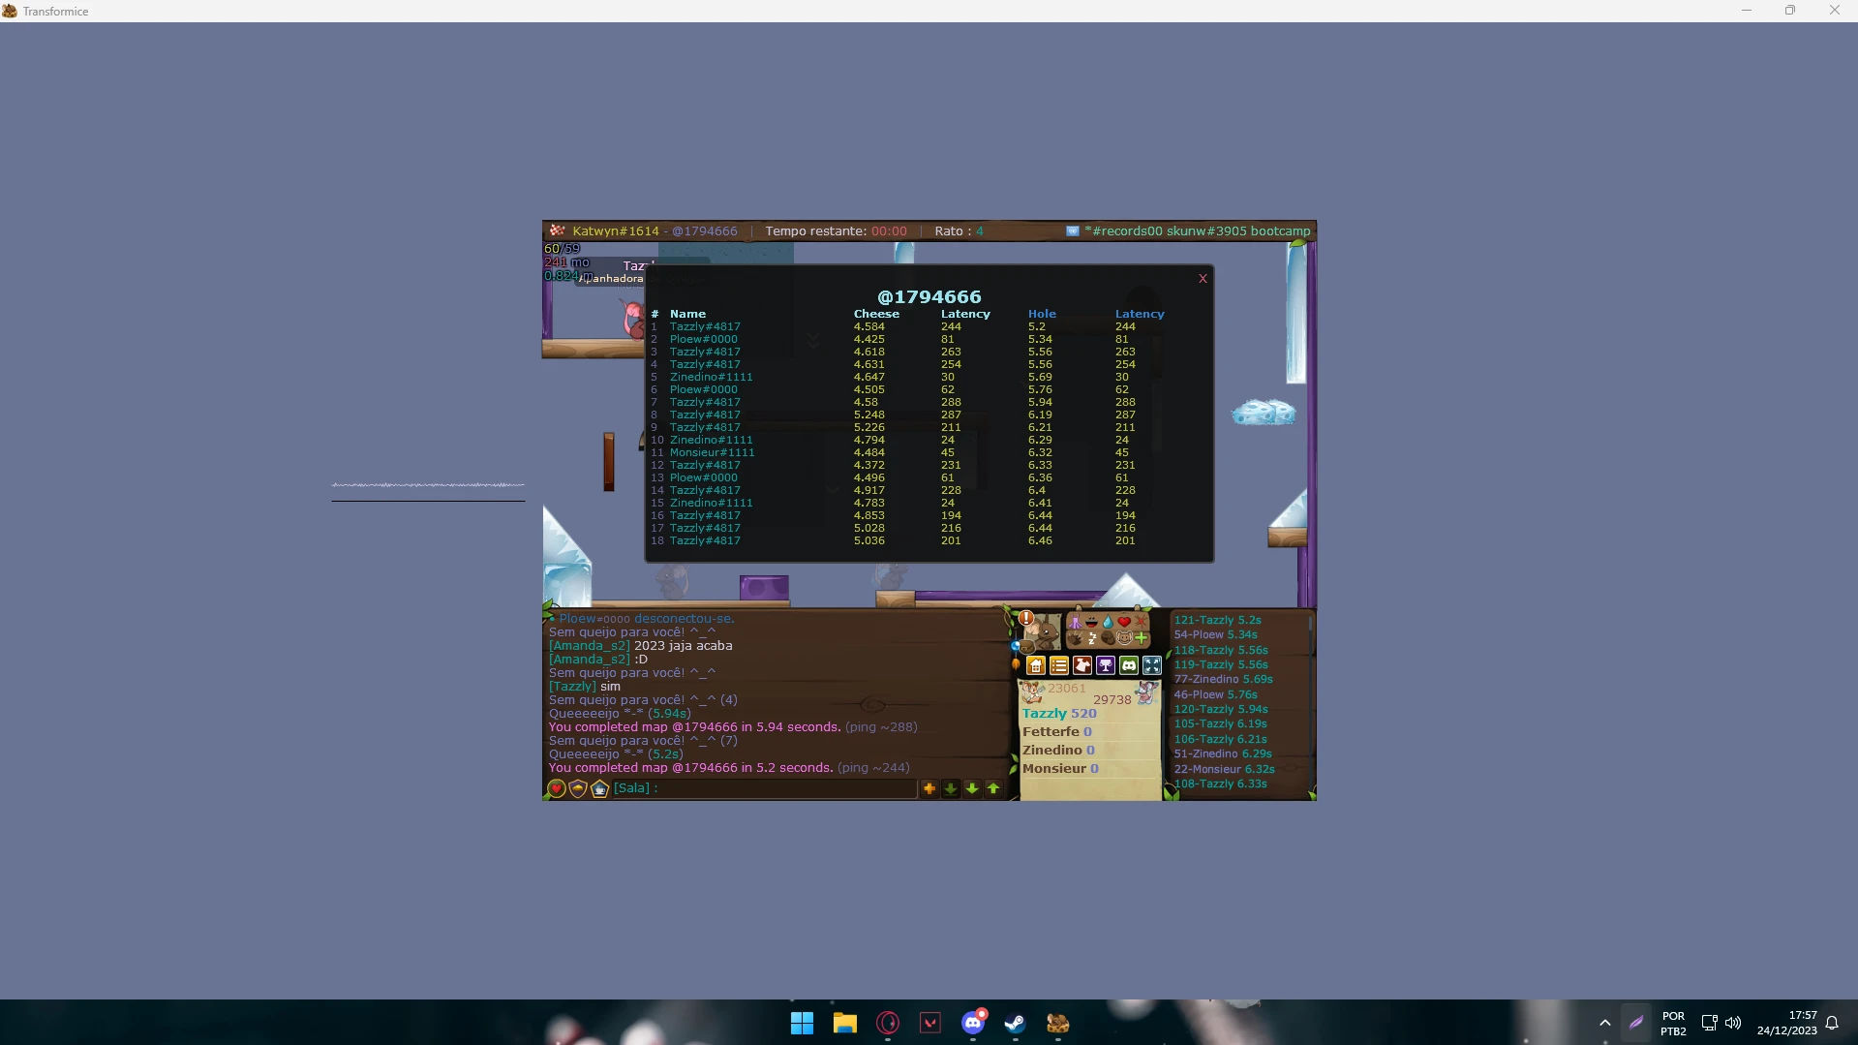Trigger the laughing mouth emote
This screenshot has width=1858, height=1045.
1091,622
